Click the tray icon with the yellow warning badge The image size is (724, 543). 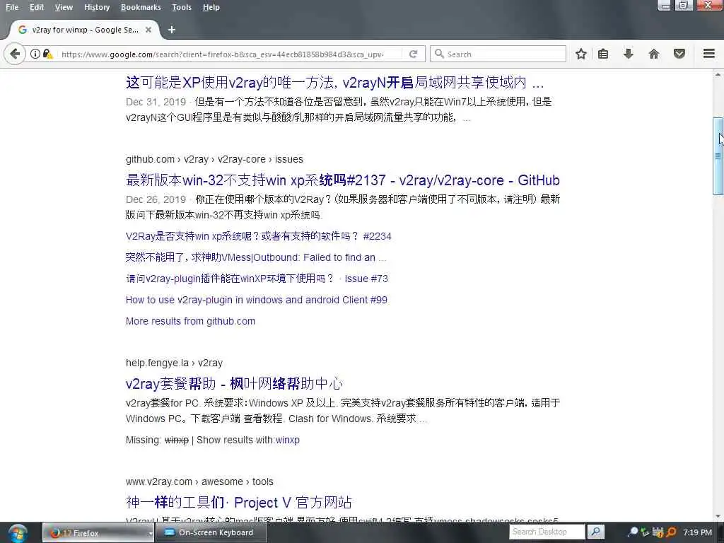pyautogui.click(x=658, y=532)
